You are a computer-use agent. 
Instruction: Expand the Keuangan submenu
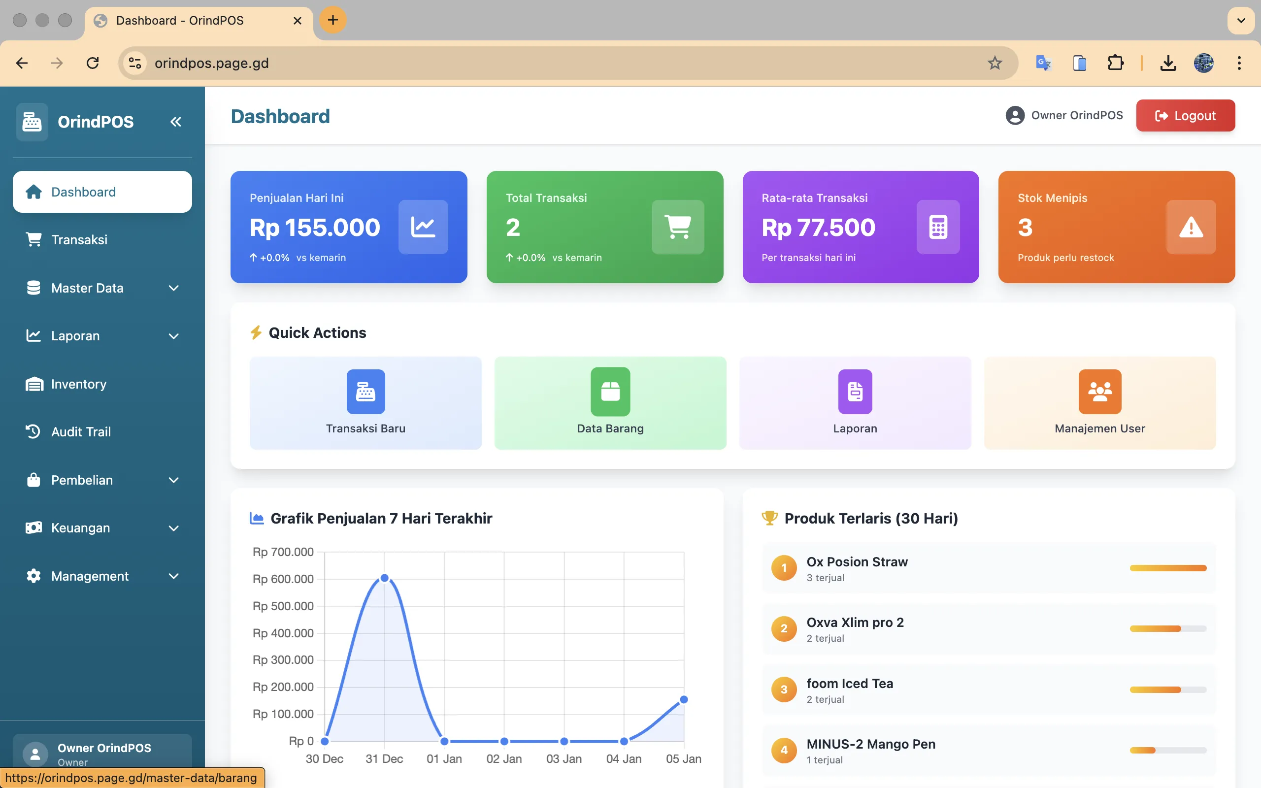102,528
